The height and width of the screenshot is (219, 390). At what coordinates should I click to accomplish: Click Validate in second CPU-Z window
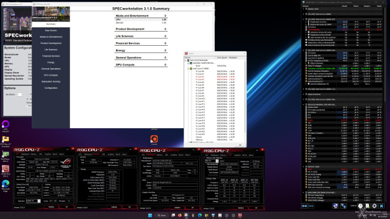pyautogui.click(x=114, y=207)
